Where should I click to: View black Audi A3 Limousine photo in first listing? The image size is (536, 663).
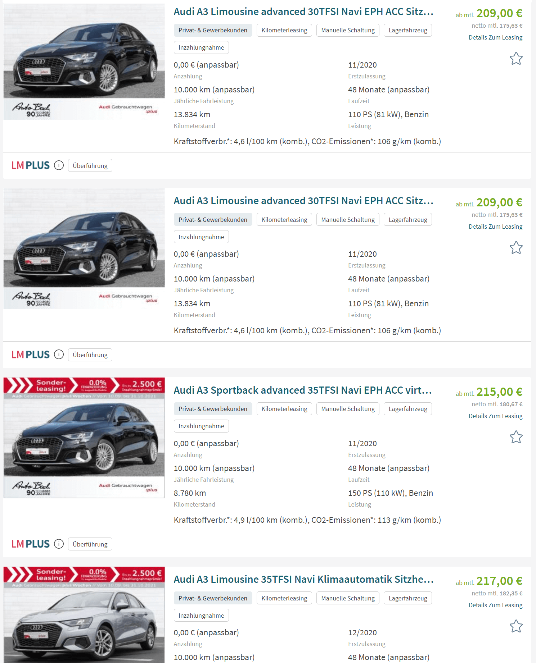point(84,61)
